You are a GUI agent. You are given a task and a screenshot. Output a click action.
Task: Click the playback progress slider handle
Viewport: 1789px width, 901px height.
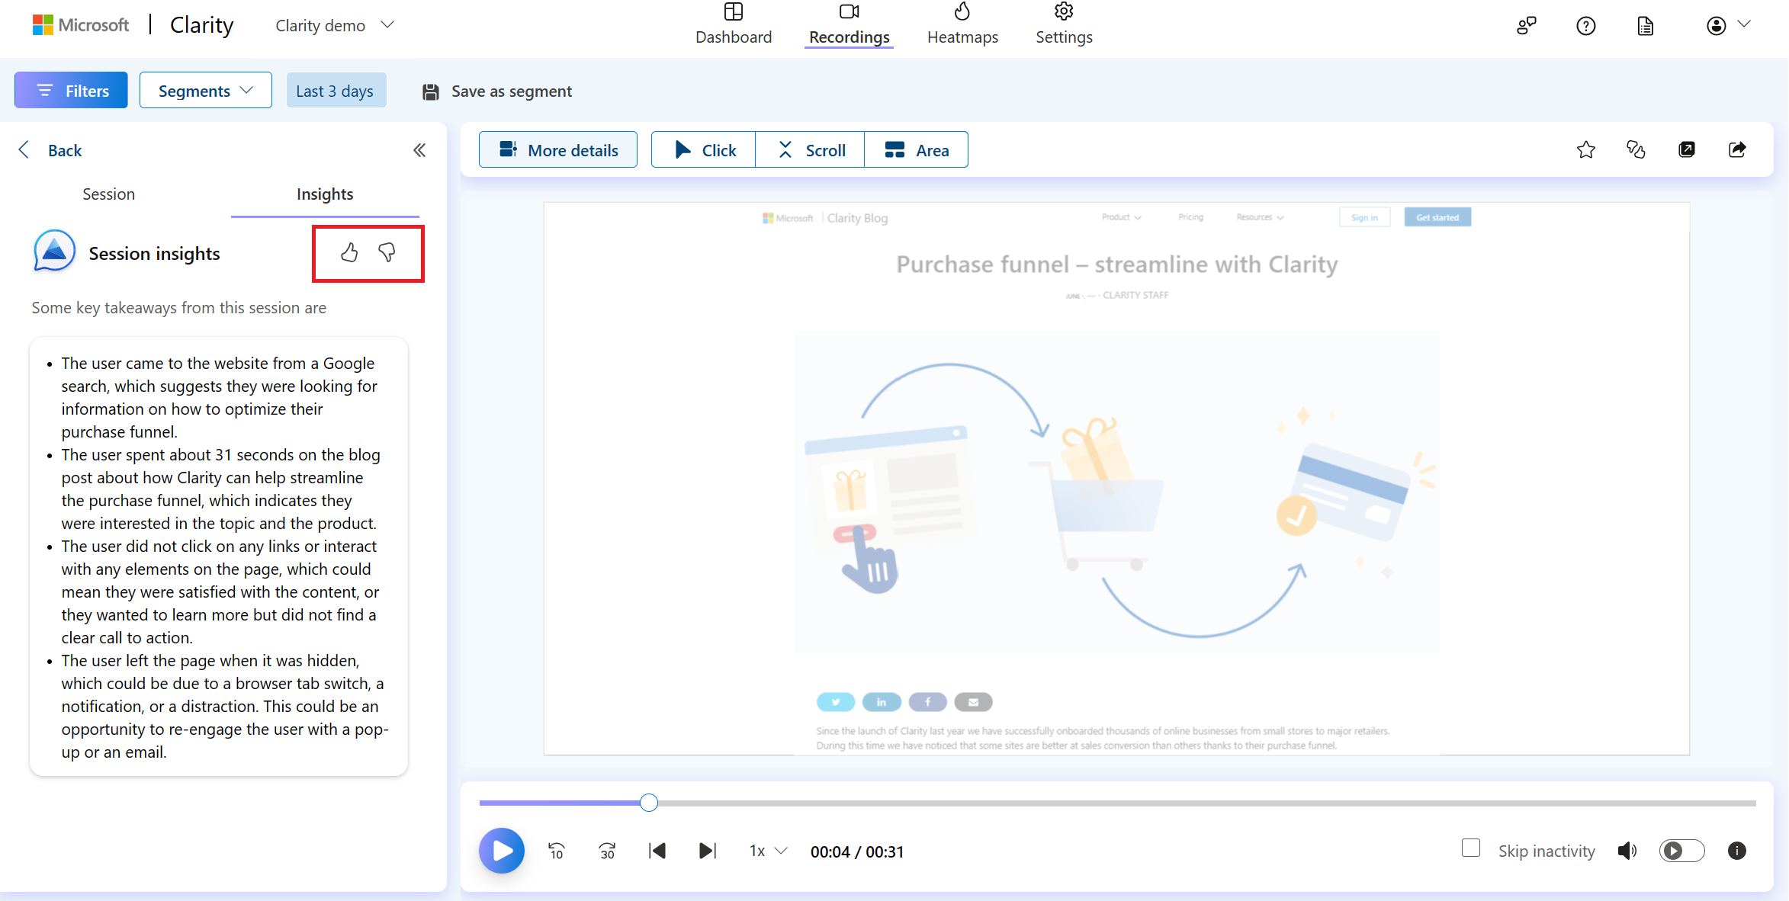649,803
